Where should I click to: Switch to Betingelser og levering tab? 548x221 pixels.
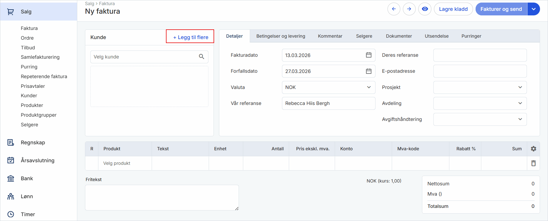(281, 36)
